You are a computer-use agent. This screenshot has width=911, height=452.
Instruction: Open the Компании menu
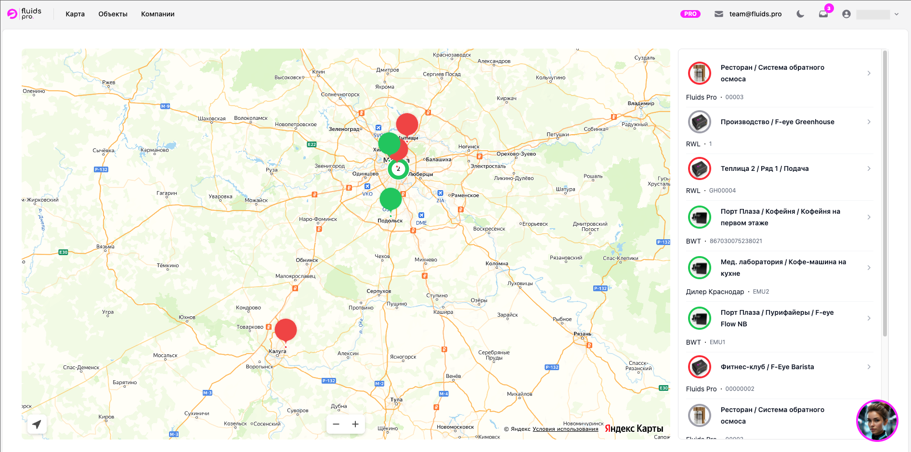click(x=157, y=14)
